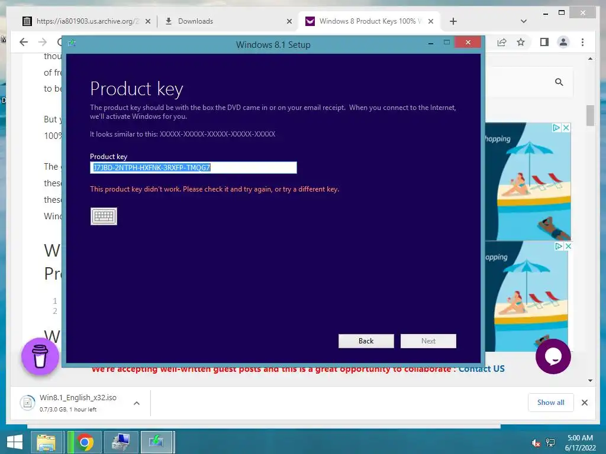This screenshot has height=454, width=606.
Task: Open File Explorer from the taskbar
Action: tap(46, 442)
